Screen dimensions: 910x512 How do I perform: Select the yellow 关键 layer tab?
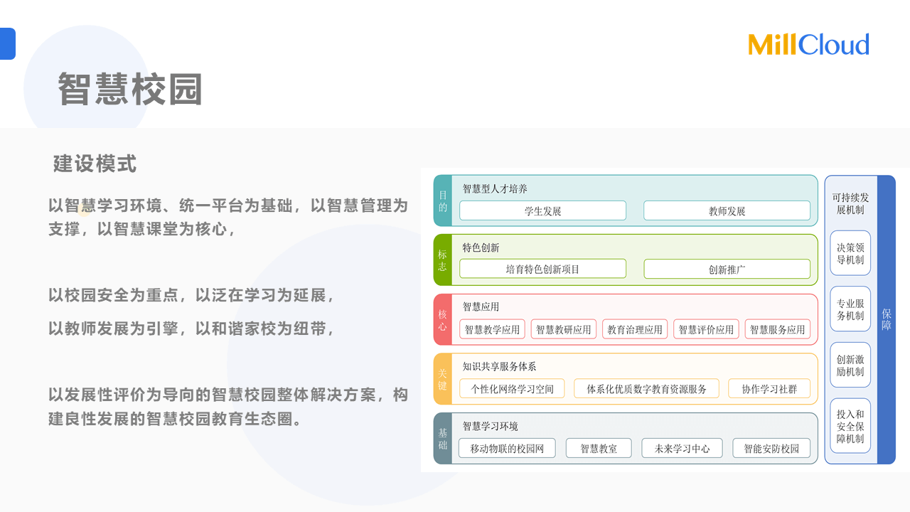pyautogui.click(x=443, y=379)
